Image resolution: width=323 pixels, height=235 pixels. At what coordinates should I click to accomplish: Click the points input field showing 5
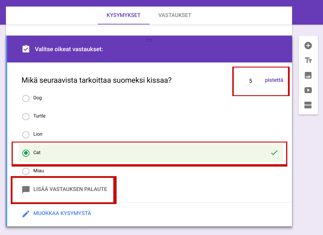(252, 81)
